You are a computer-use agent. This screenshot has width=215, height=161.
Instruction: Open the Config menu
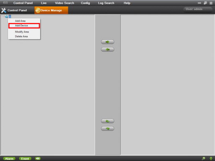(x=85, y=3)
